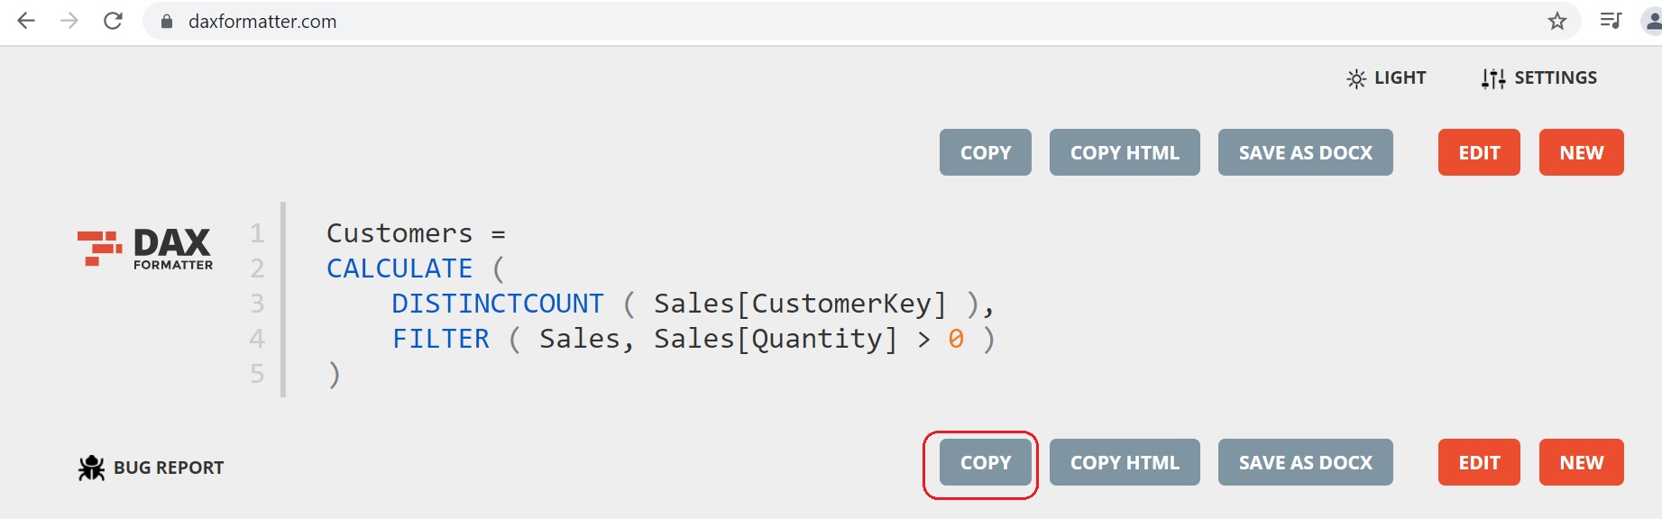This screenshot has width=1662, height=527.
Task: Bookmark page with the star icon
Action: [x=1557, y=21]
